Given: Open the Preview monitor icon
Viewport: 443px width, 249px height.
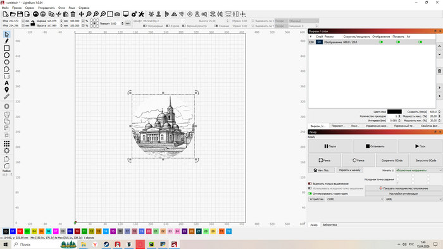Looking at the screenshot, I should 126,14.
